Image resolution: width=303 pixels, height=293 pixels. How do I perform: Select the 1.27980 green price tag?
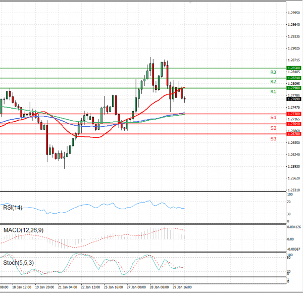pos(293,88)
